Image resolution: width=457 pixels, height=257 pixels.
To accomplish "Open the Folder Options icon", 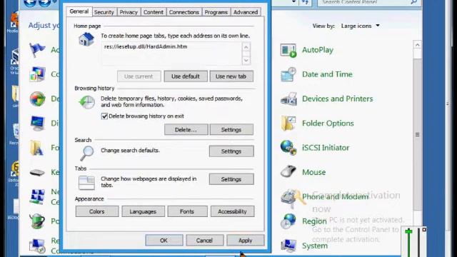I will click(288, 124).
